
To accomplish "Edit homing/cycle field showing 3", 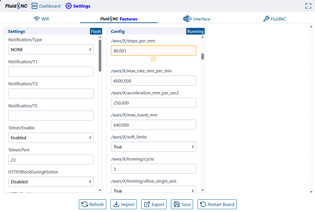I will tap(153, 169).
